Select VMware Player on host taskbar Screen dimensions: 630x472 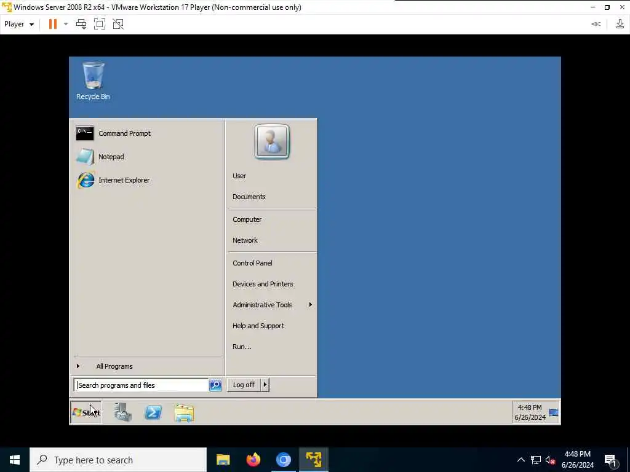click(313, 460)
